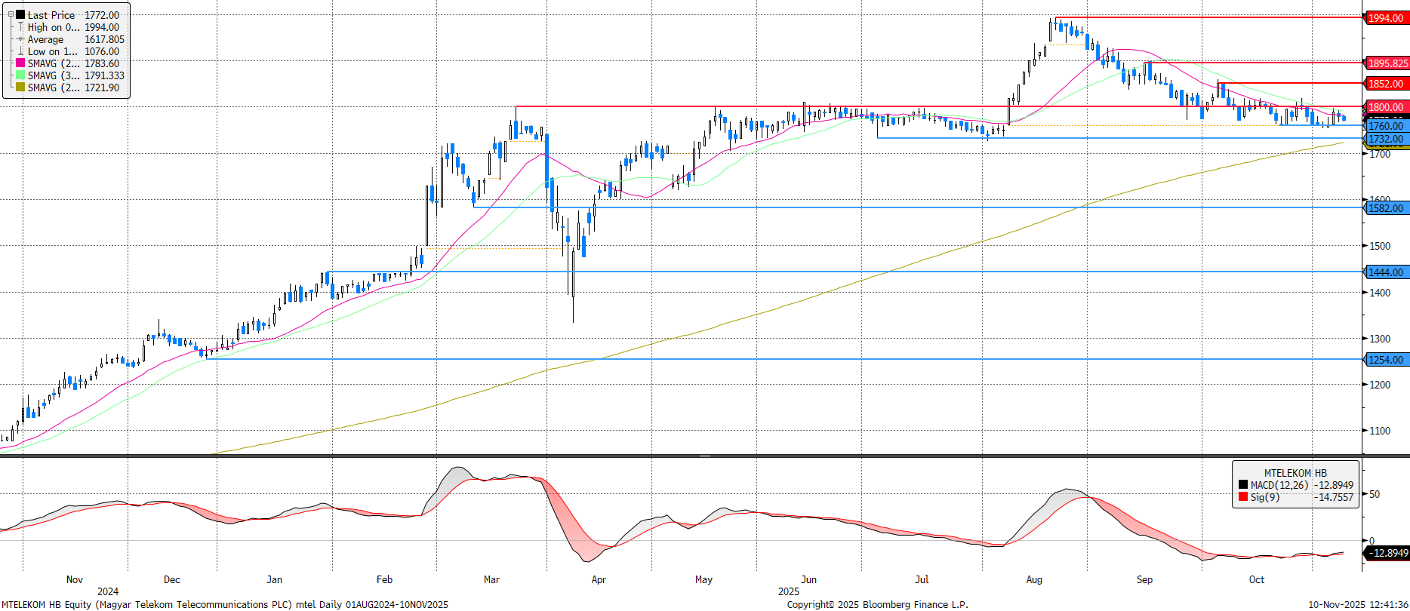
Task: Click the 1800.00 red price tag
Action: (1386, 107)
